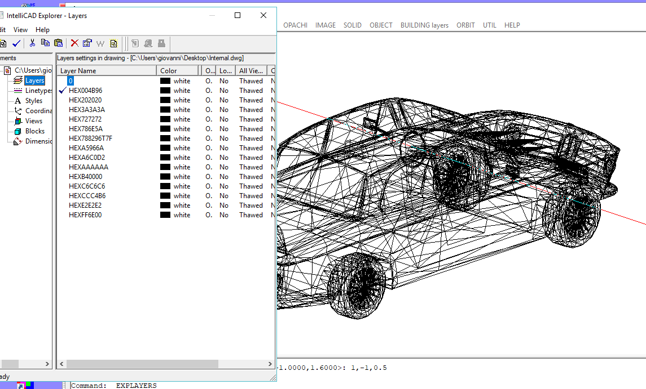Image resolution: width=646 pixels, height=389 pixels.
Task: Click the blue checkmark Set Current icon
Action: (x=16, y=43)
